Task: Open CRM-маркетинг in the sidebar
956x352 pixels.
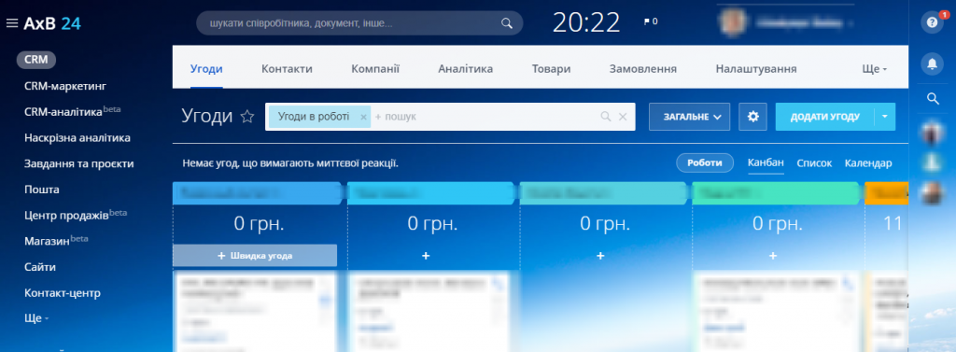Action: tap(65, 86)
